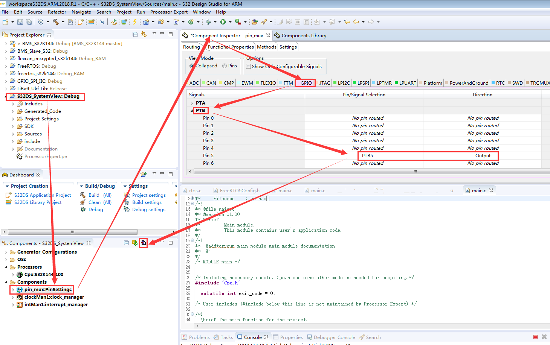
Task: Click the Remove All Terminated console icon
Action: [544, 337]
